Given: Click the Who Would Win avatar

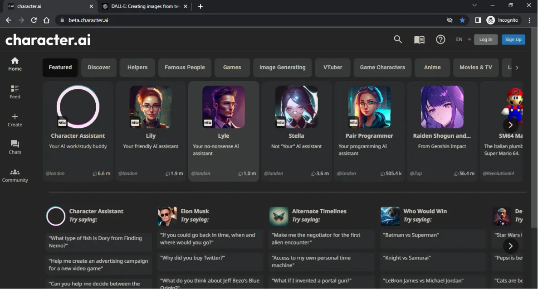Looking at the screenshot, I should pos(390,217).
